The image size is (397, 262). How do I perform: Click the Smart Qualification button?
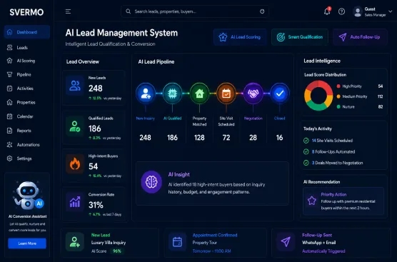pos(300,37)
